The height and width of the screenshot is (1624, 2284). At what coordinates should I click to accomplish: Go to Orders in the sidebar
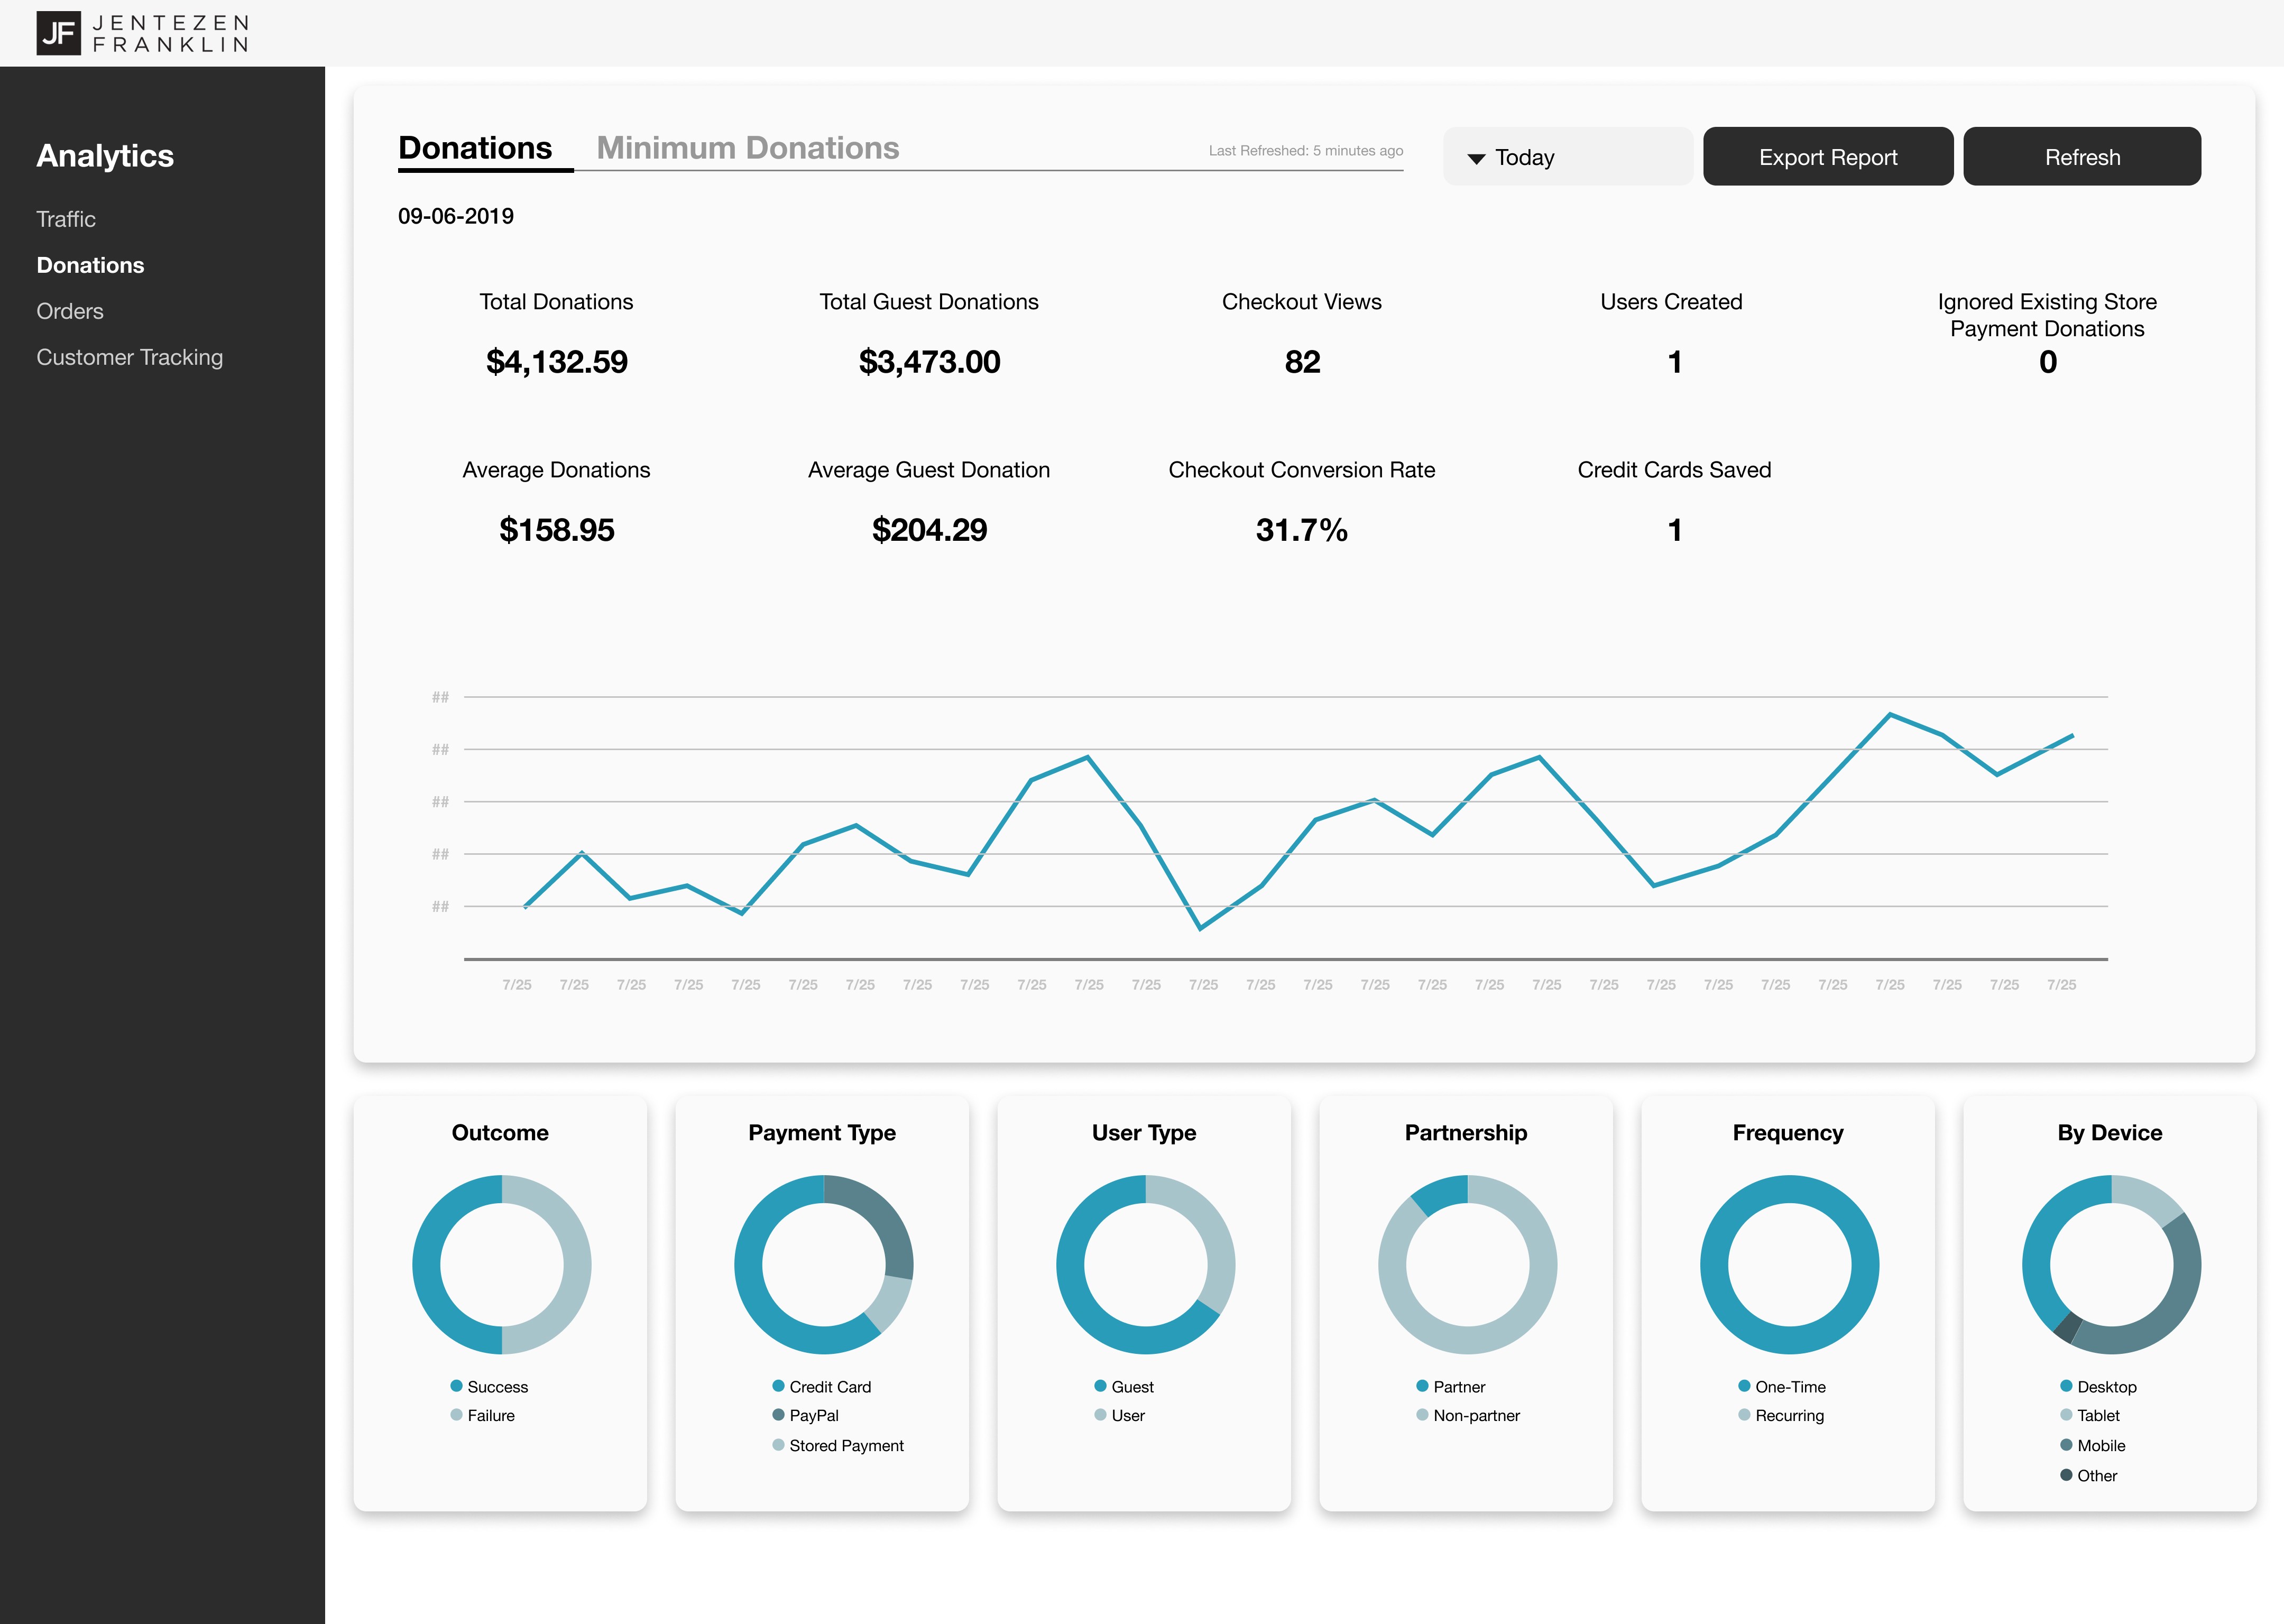(70, 311)
